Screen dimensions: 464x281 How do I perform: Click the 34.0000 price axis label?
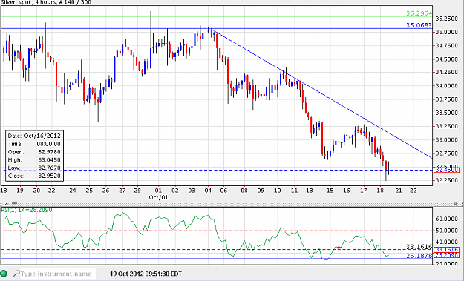pos(446,86)
